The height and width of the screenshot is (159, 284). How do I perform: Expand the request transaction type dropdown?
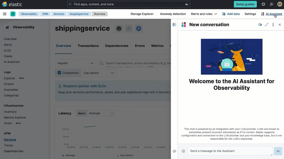tap(75, 63)
